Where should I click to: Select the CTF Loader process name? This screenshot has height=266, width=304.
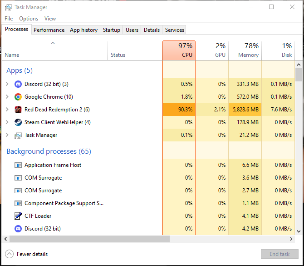click(38, 216)
